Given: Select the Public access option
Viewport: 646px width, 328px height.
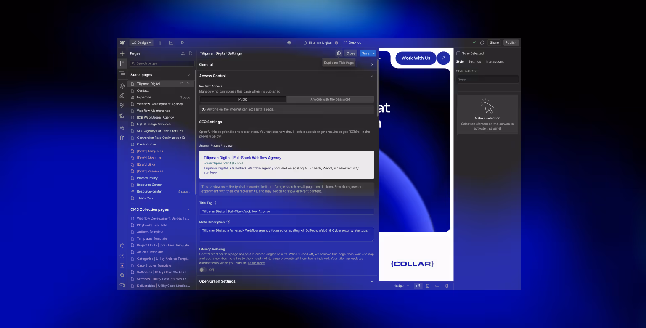Looking at the screenshot, I should (243, 99).
